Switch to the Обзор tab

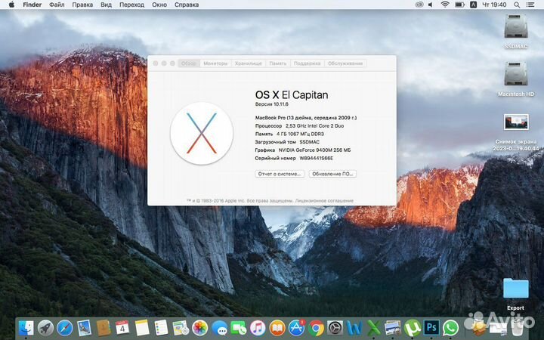189,63
